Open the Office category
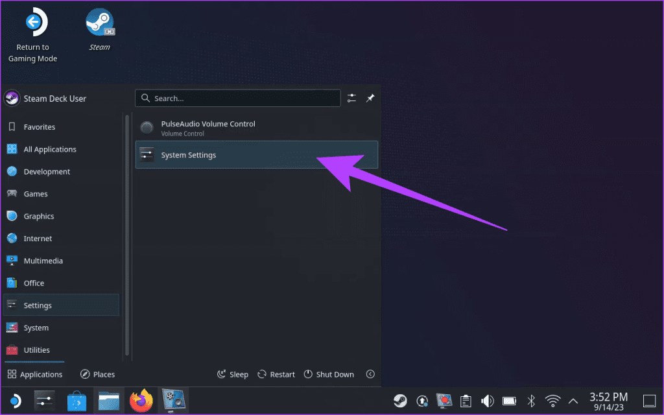664x415 pixels. click(62, 283)
